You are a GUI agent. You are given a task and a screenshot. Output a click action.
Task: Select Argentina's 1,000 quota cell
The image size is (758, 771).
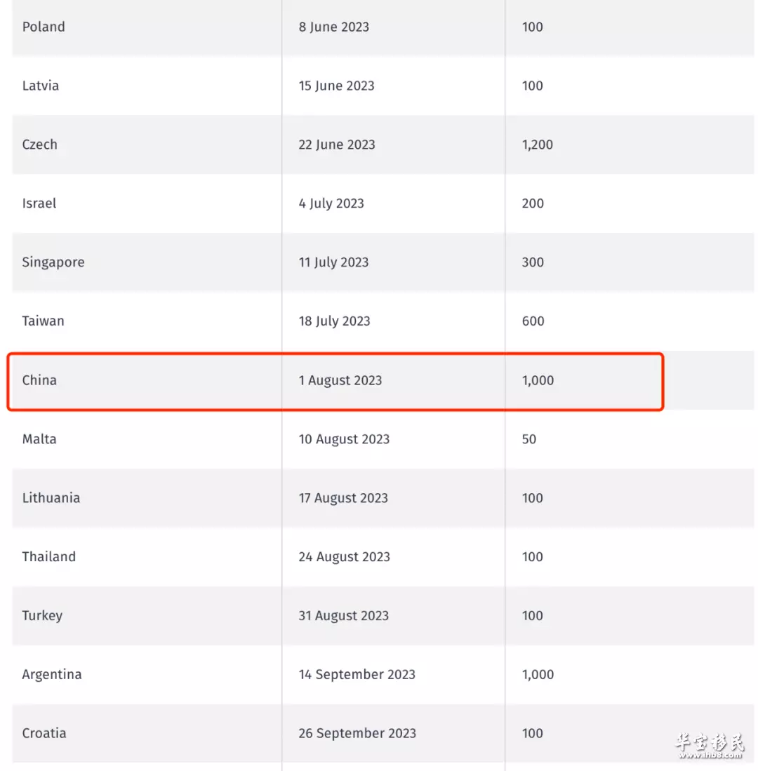(x=538, y=675)
